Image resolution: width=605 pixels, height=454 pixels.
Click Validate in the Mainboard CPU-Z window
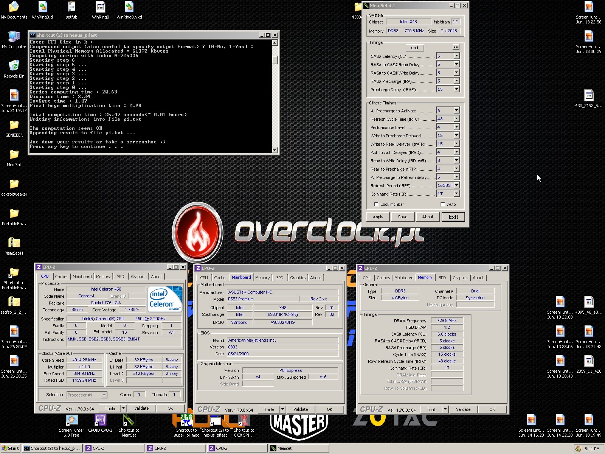[301, 409]
